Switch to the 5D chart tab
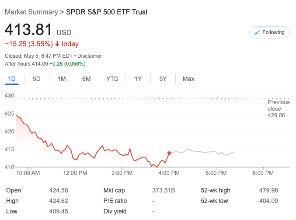Viewport: 296px width, 220px height. point(37,79)
